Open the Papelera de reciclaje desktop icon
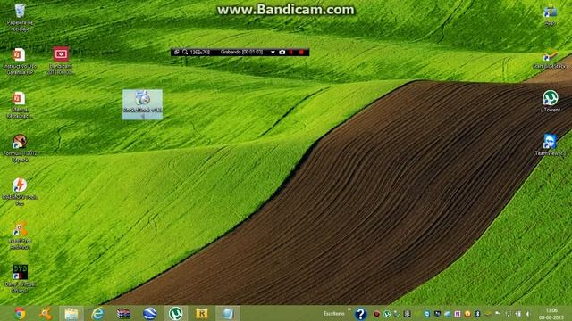 [20, 16]
